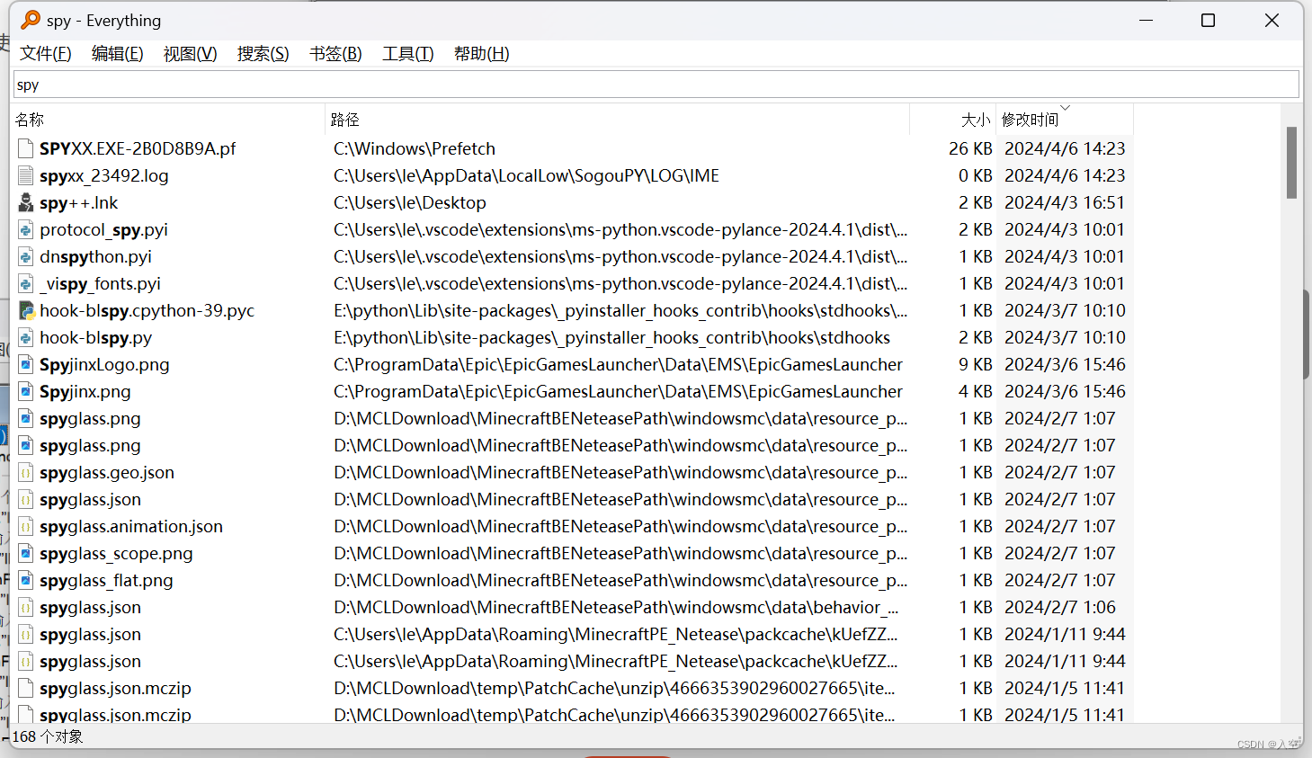Select the file name spyglass.geo.json
1312x758 pixels.
(x=107, y=472)
